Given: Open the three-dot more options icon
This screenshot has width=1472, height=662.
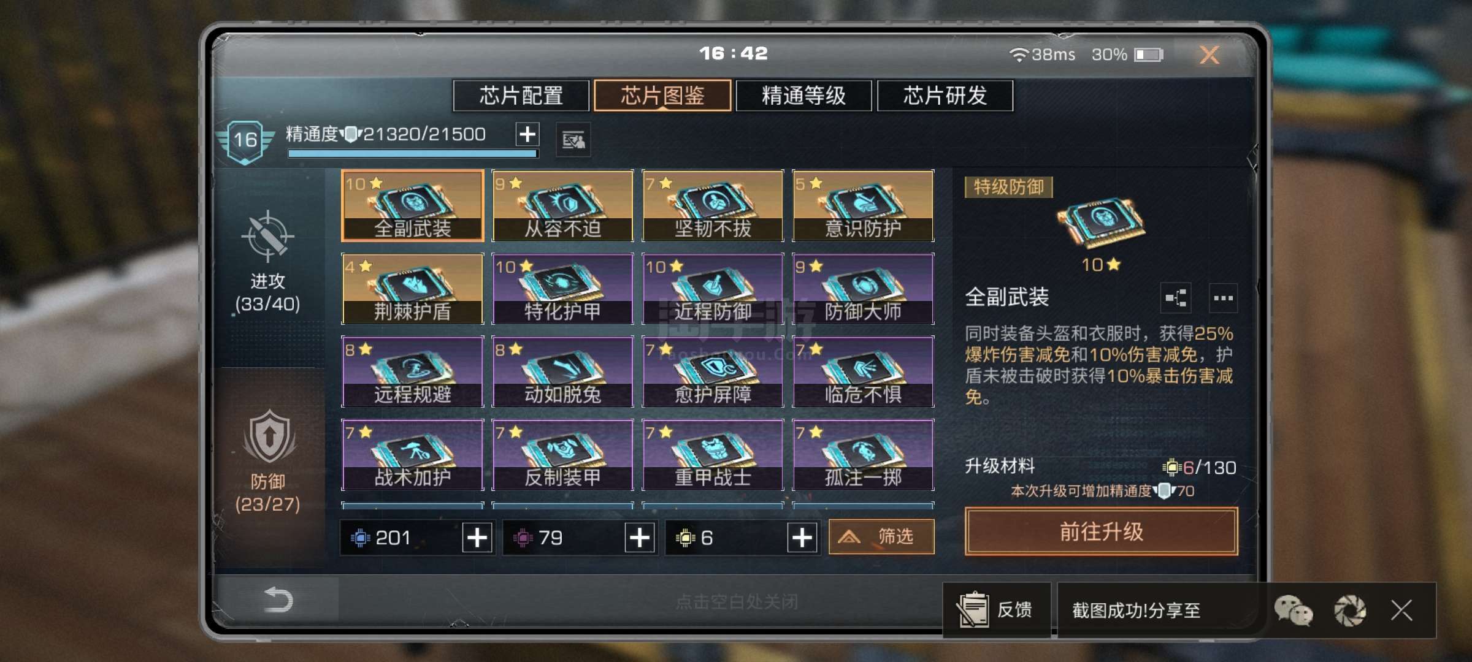Looking at the screenshot, I should point(1223,299).
